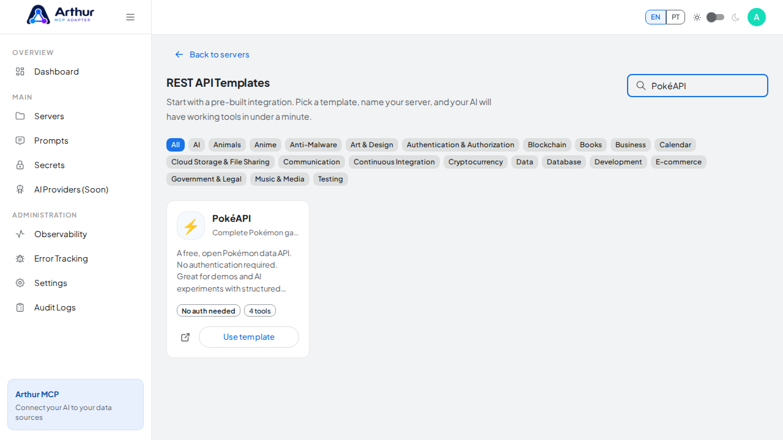Click the PokéAPI card title
The height and width of the screenshot is (440, 783).
coord(231,218)
